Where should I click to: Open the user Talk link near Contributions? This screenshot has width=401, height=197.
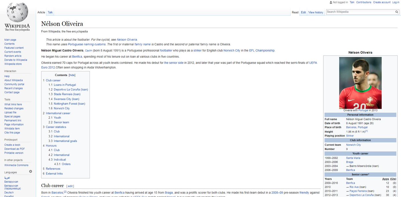352,2
